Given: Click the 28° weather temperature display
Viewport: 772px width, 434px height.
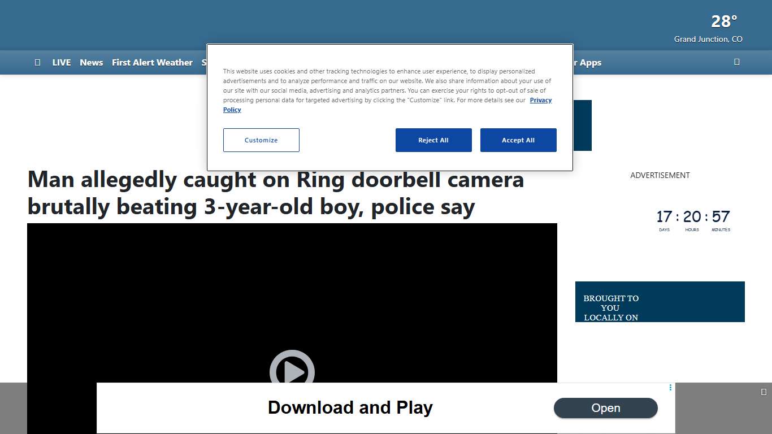Looking at the screenshot, I should click(723, 21).
